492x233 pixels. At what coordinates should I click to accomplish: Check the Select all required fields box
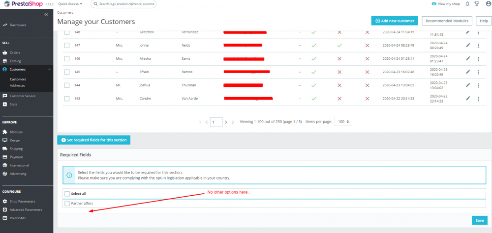click(67, 194)
